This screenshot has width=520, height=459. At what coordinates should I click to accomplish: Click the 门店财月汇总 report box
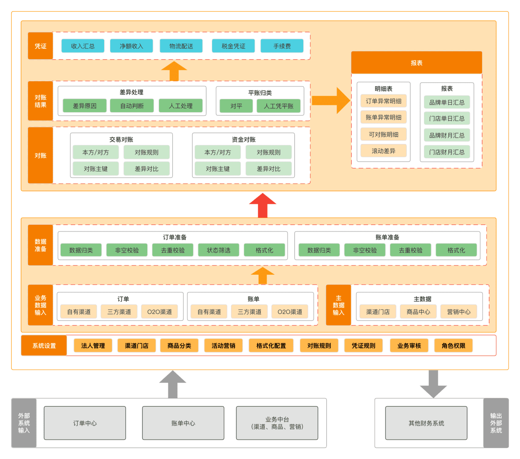point(447,152)
